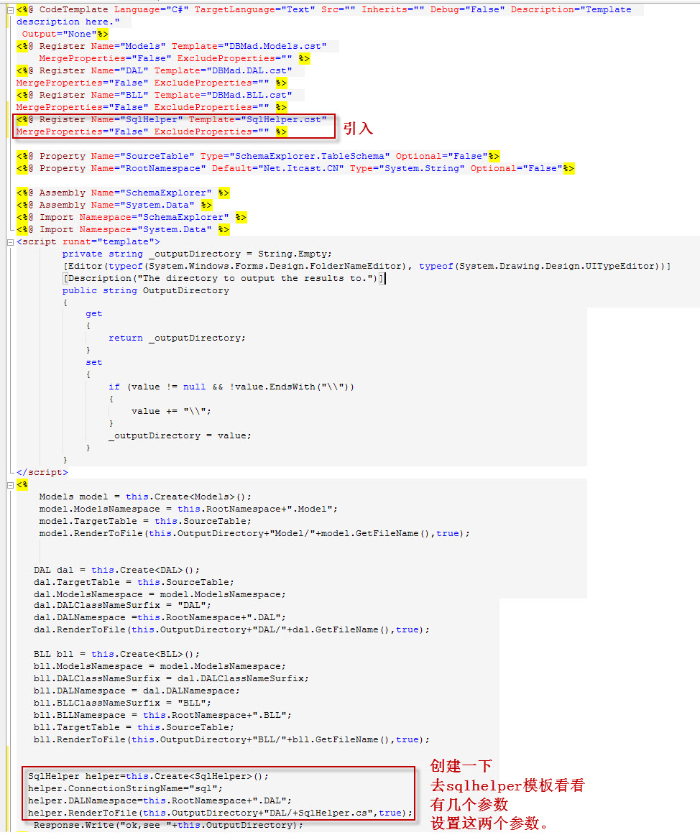Click the Register Name="BLL" directive
This screenshot has height=840, width=700.
click(155, 96)
